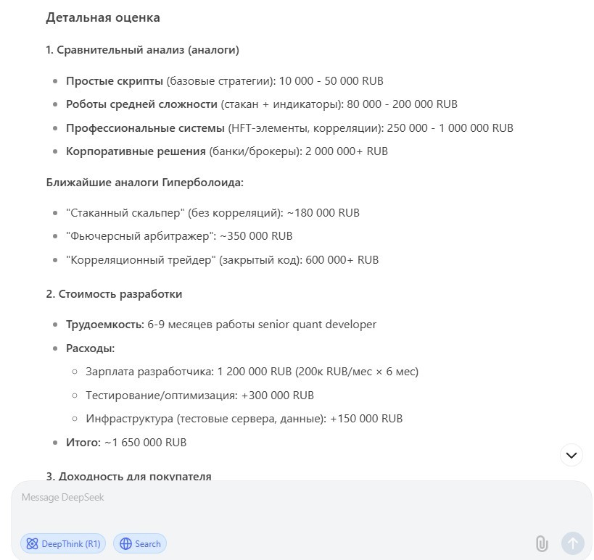The width and height of the screenshot is (594, 560).
Task: Click the send message arrow button
Action: [x=572, y=543]
